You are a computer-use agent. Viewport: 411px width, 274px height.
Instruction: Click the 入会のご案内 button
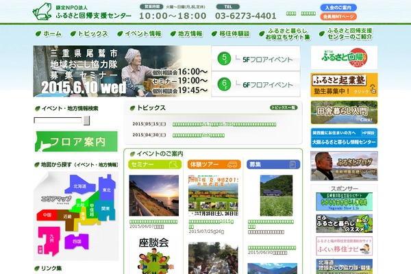[338, 8]
